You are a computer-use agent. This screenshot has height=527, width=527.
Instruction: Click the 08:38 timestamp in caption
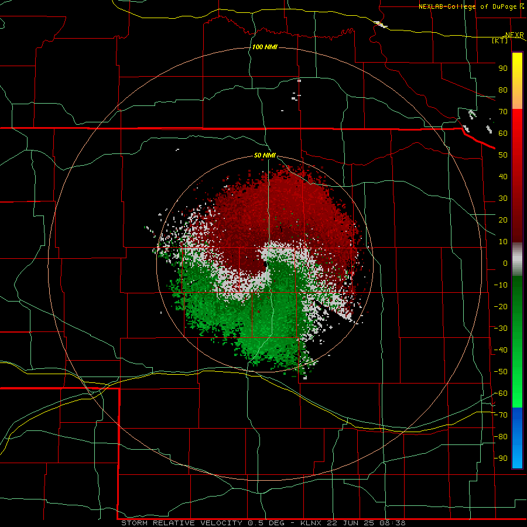tap(392, 523)
